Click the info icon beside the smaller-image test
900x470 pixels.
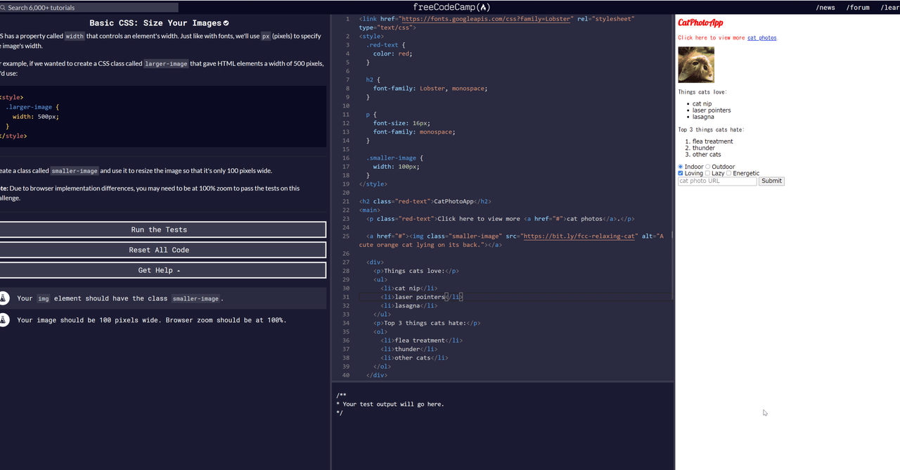[5, 298]
